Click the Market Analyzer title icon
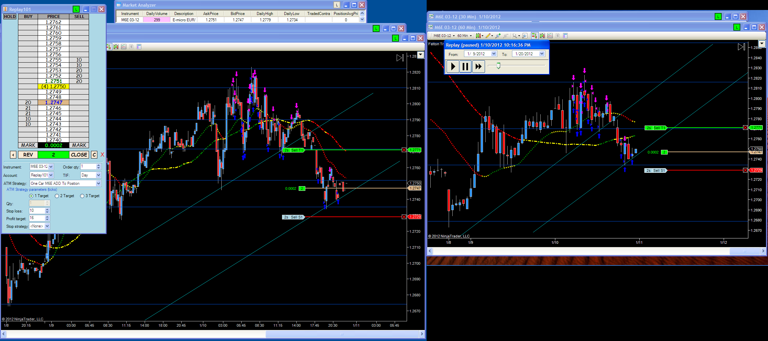This screenshot has height=341, width=768. pyautogui.click(x=118, y=5)
